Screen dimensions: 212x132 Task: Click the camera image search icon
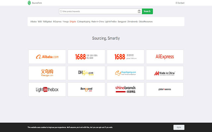pos(139,12)
